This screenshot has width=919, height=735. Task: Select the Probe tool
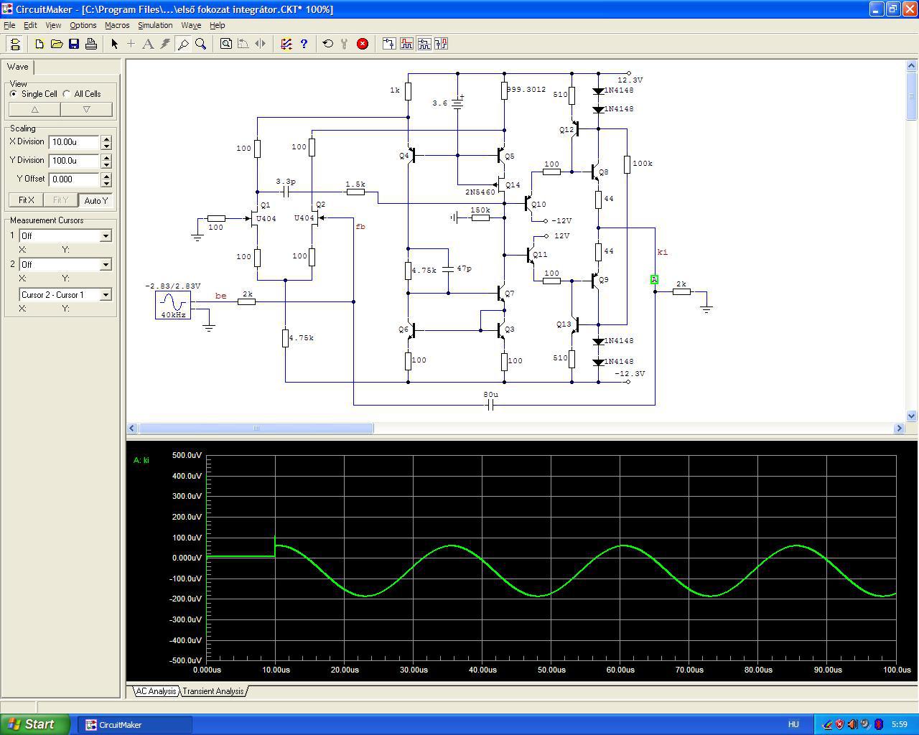coord(183,44)
